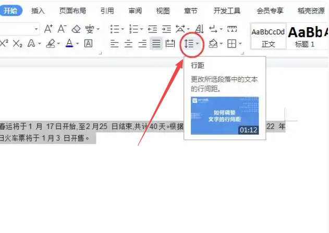Open paragraph dialog launcher corner icon
The height and width of the screenshot is (233, 329).
tap(242, 53)
